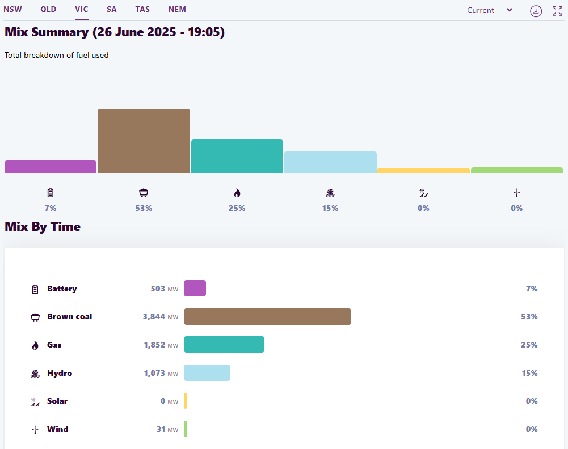Click the hydro icon under summary chart
This screenshot has width=568, height=449.
click(x=330, y=193)
